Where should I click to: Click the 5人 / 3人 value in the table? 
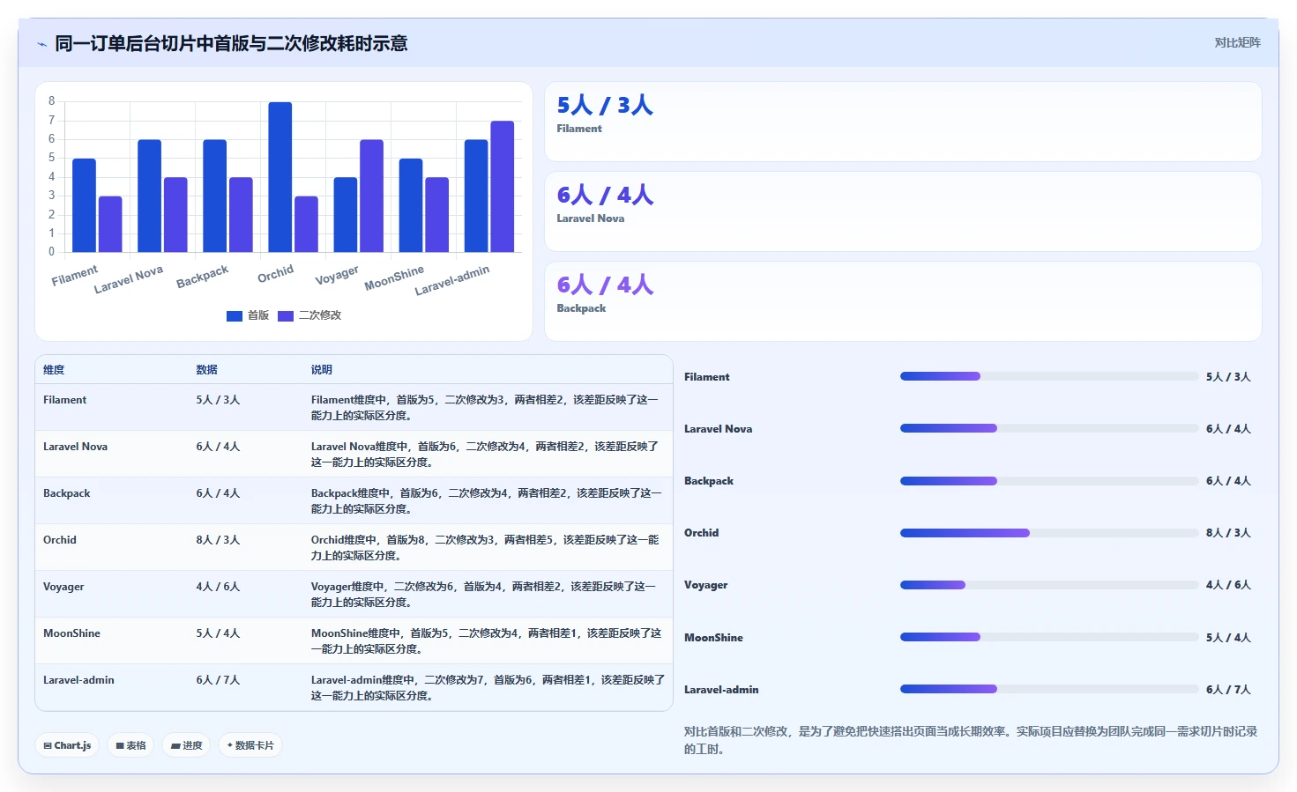pos(218,400)
